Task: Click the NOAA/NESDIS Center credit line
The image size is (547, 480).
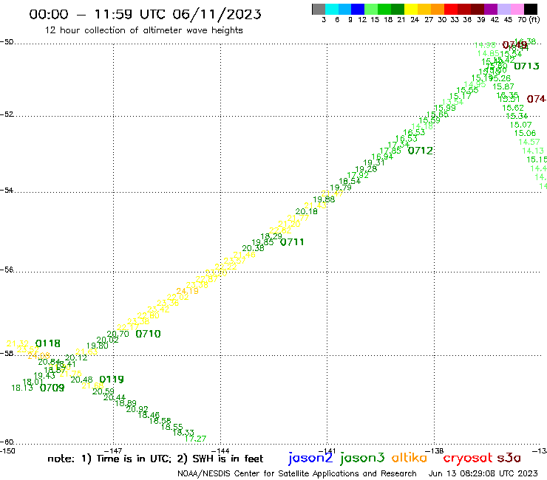Action: coord(297,474)
